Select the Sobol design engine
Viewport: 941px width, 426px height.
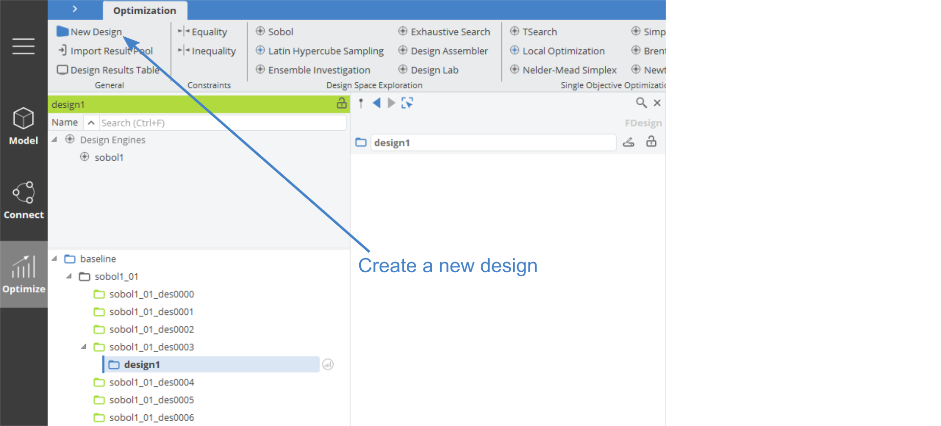274,32
